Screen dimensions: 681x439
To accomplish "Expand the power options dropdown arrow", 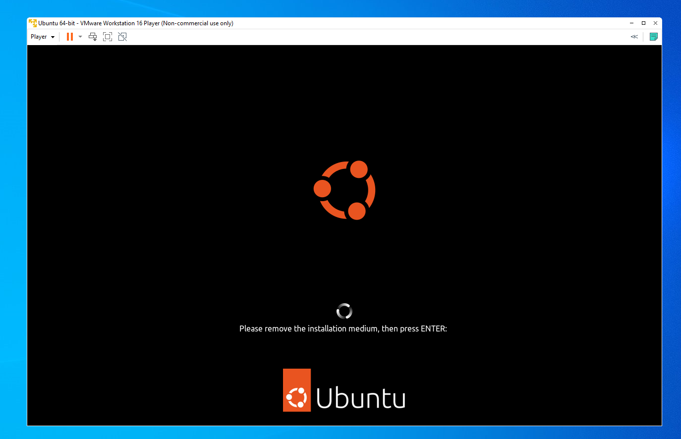I will click(x=80, y=37).
